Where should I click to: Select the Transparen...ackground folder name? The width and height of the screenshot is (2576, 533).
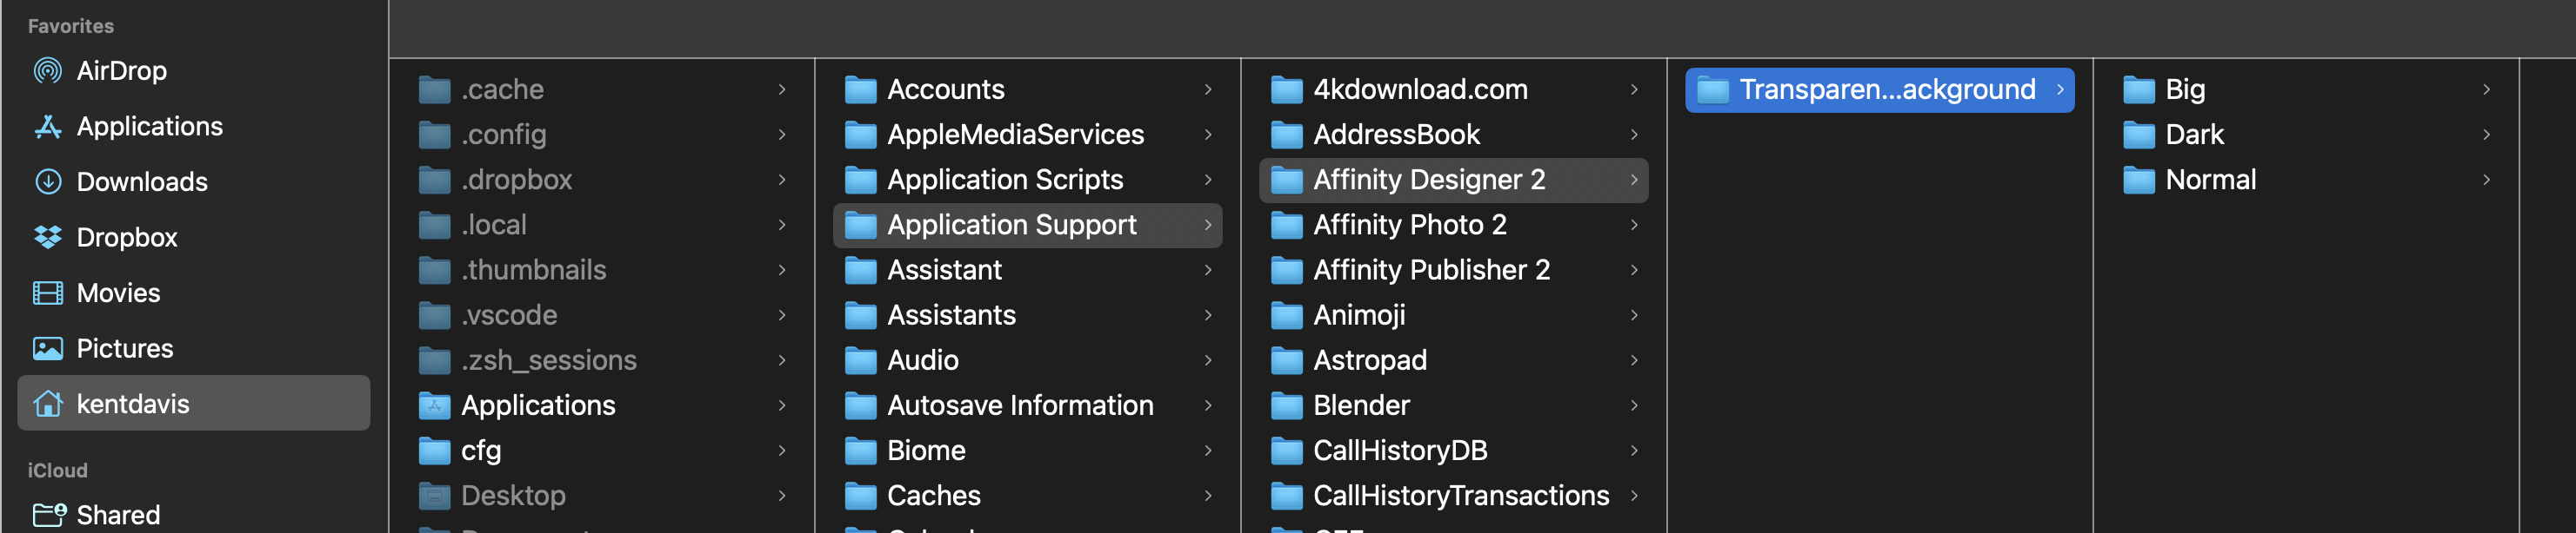click(1887, 89)
